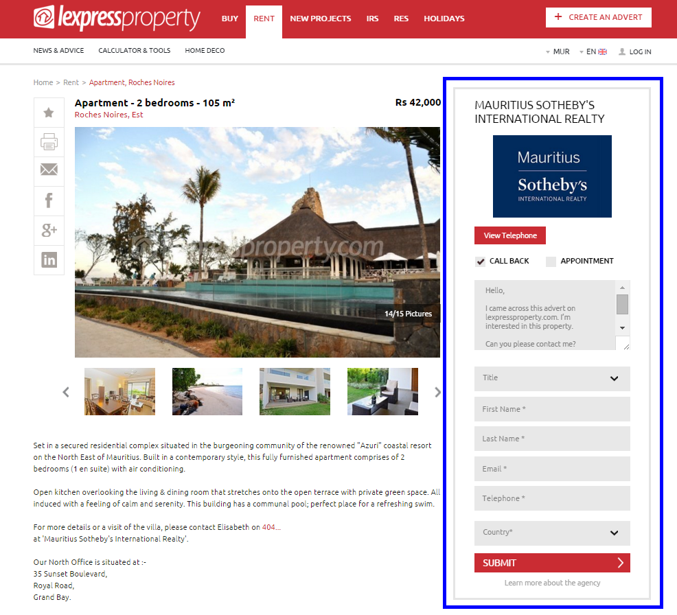Move the message box scrollbar thumb
Viewport: 677px width, 615px height.
(x=622, y=304)
